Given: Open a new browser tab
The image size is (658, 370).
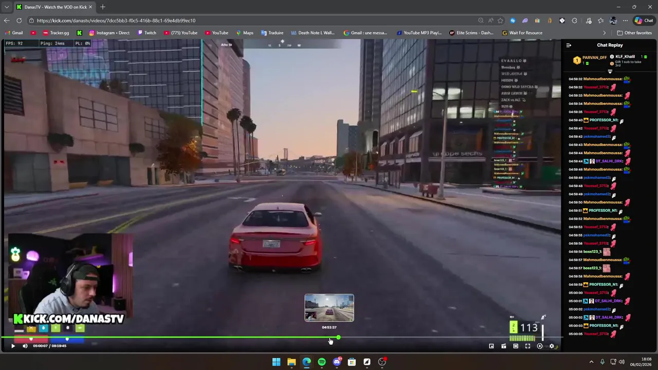Looking at the screenshot, I should [x=103, y=7].
